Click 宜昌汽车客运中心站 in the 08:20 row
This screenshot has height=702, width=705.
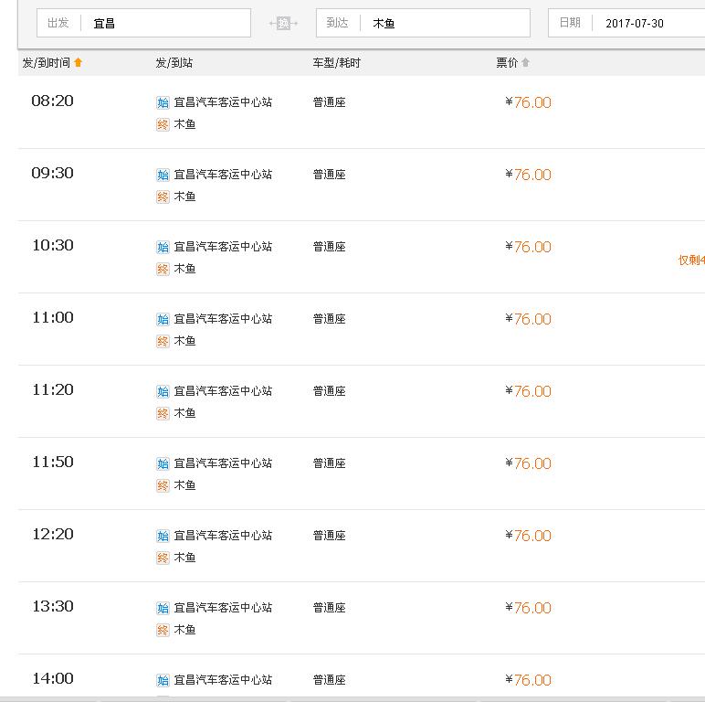(223, 102)
